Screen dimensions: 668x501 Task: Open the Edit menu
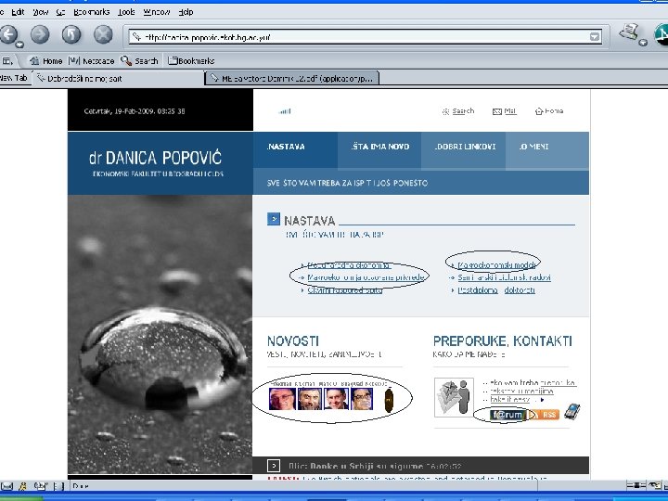[18, 12]
